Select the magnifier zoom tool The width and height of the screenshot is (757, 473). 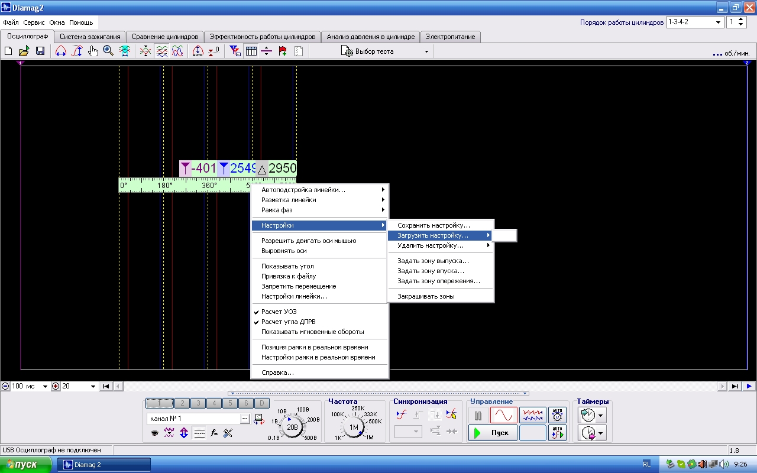[108, 51]
